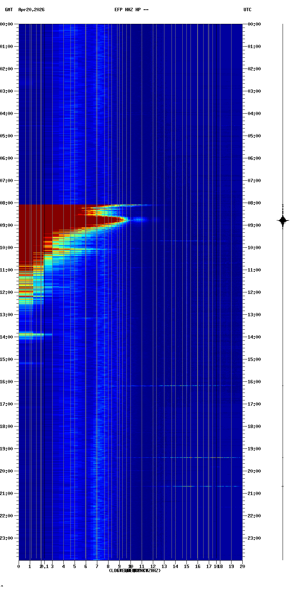
Task: Click the UTC label at top right
Action: pos(248,10)
